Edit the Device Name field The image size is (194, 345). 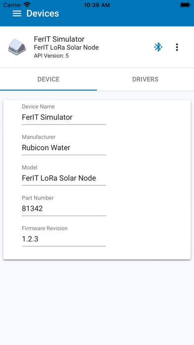click(64, 117)
